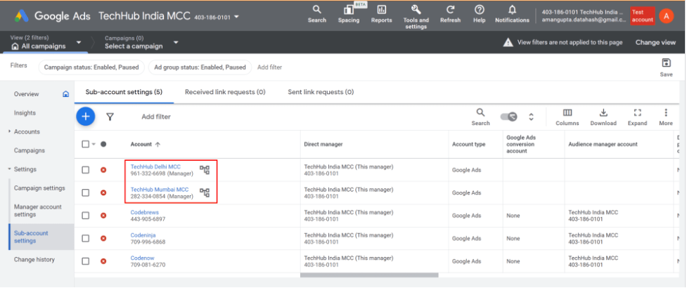Open Campaigns in the sidebar
This screenshot has width=687, height=288.
pos(30,150)
